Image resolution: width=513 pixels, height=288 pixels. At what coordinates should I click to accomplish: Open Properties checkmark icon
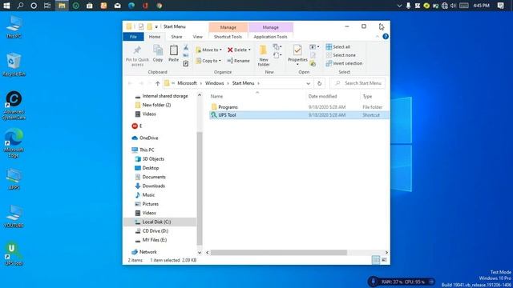tap(297, 50)
